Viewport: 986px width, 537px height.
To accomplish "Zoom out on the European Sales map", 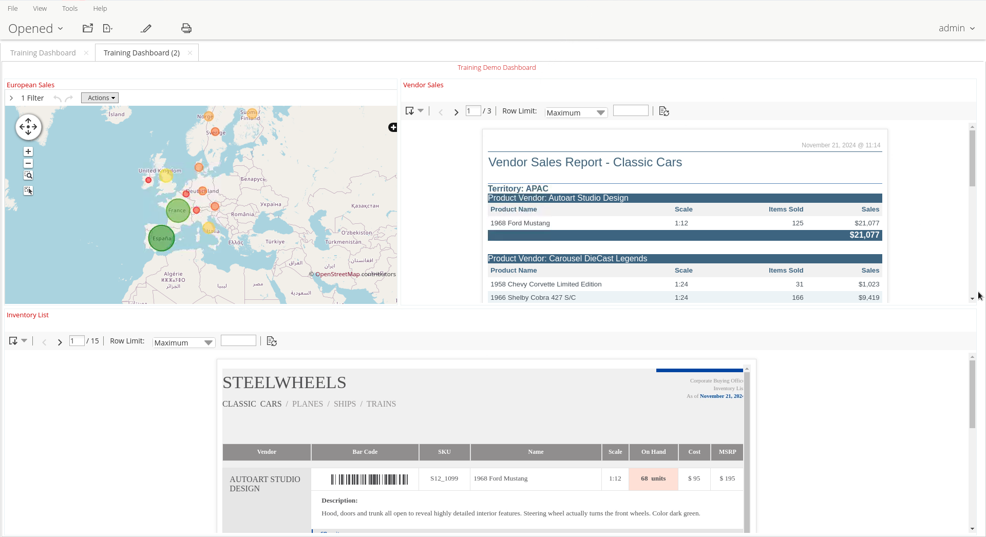I will coord(28,163).
